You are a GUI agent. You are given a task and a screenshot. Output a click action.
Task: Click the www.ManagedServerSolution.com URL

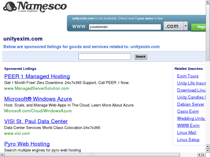(36, 88)
